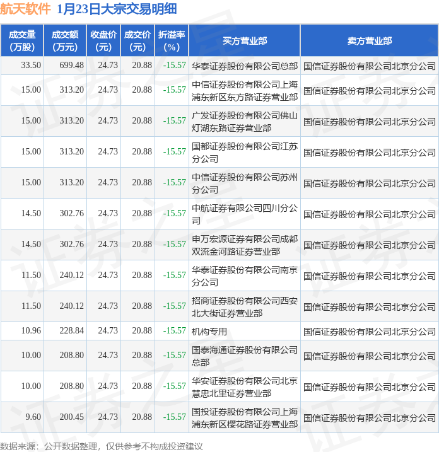Click the 卖方营业部 column header
The height and width of the screenshot is (452, 439).
click(x=369, y=40)
